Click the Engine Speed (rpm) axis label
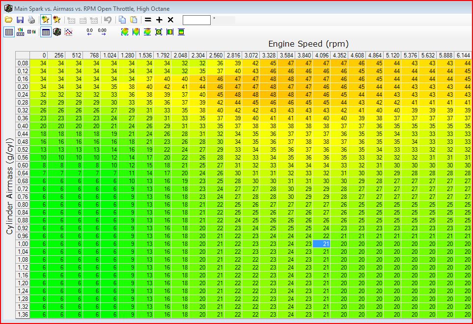The width and height of the screenshot is (473, 324). [308, 44]
